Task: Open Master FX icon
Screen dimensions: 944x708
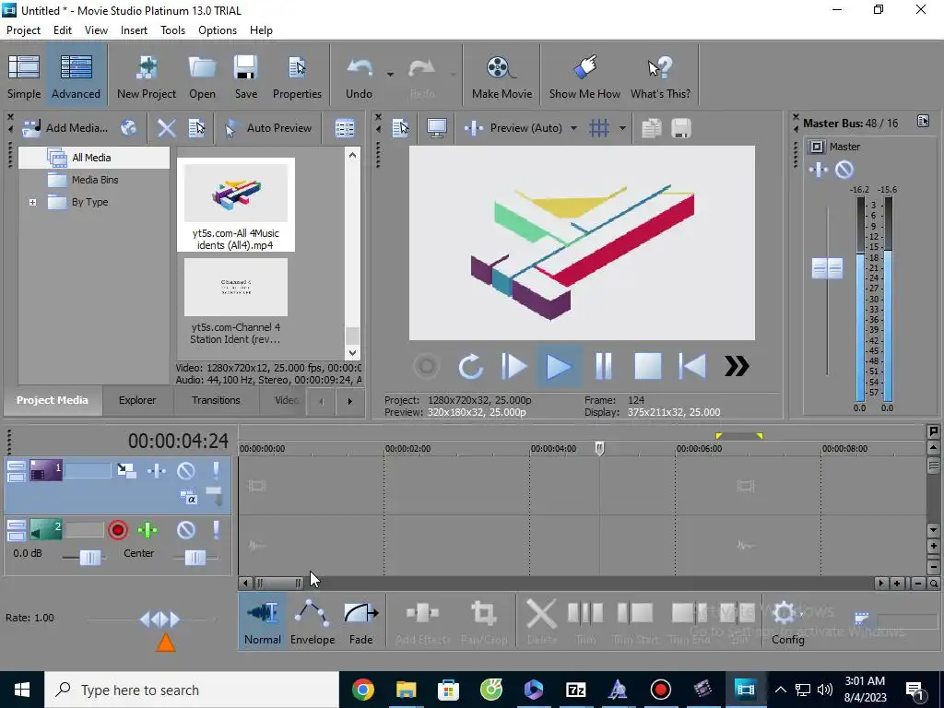Action: pyautogui.click(x=819, y=170)
